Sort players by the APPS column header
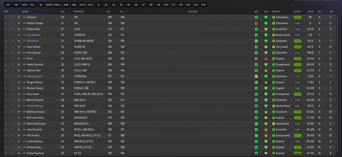Screen dimensions: 342x157 [310, 11]
